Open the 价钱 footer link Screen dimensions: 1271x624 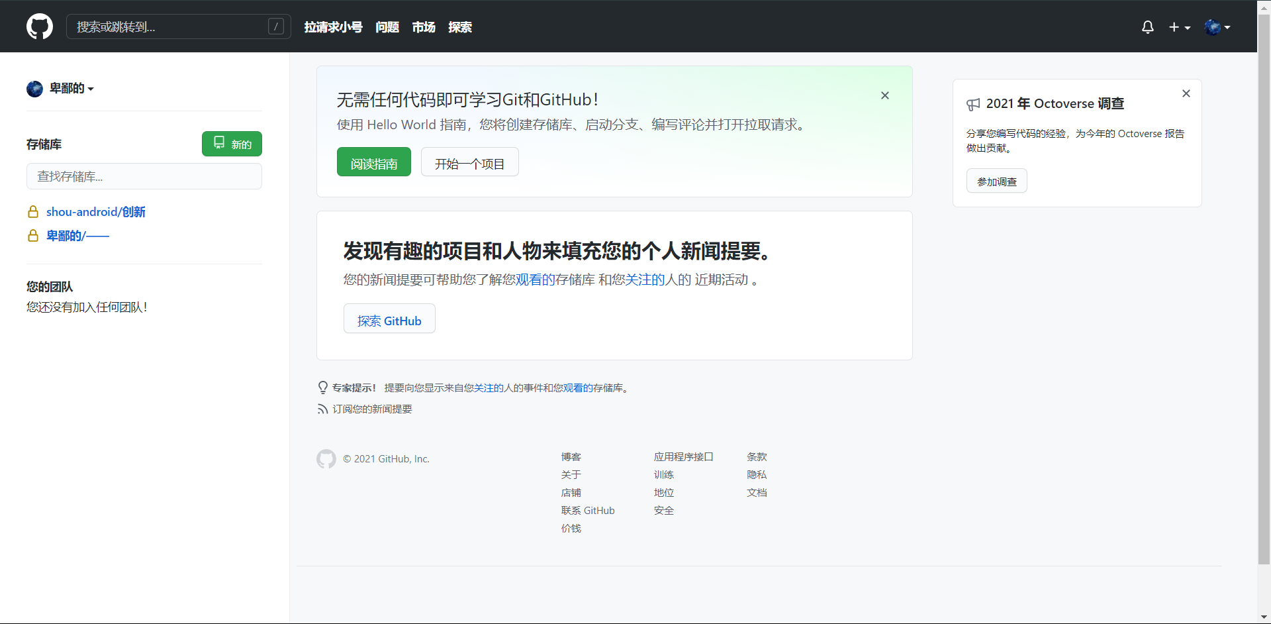point(571,529)
